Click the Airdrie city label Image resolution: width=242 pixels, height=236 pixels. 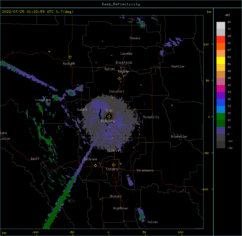(113, 151)
